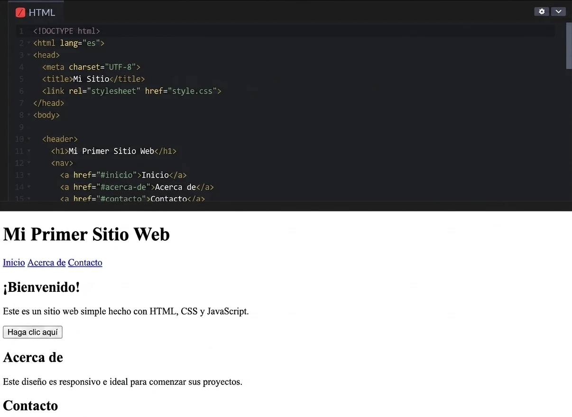Select the HTML editor tab
Image resolution: width=572 pixels, height=417 pixels.
[x=36, y=12]
